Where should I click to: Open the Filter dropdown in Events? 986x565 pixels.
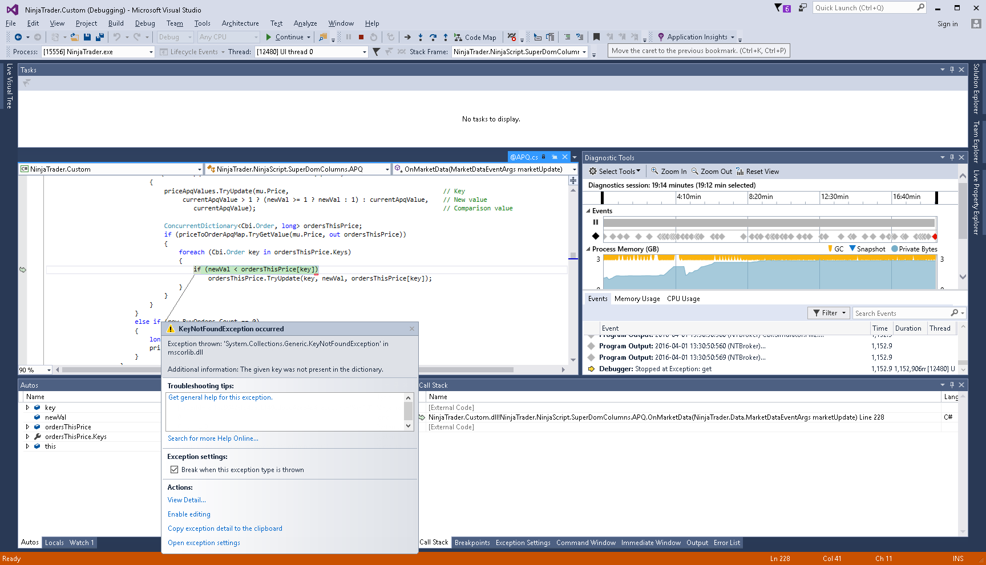pyautogui.click(x=829, y=313)
